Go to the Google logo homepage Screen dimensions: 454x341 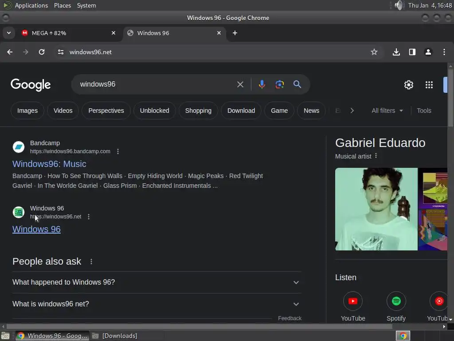tap(31, 85)
